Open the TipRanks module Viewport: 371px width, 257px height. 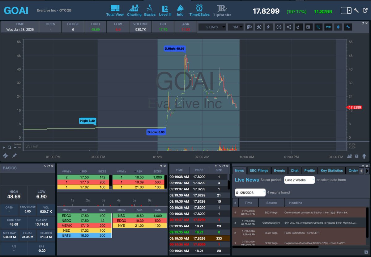[x=222, y=11]
